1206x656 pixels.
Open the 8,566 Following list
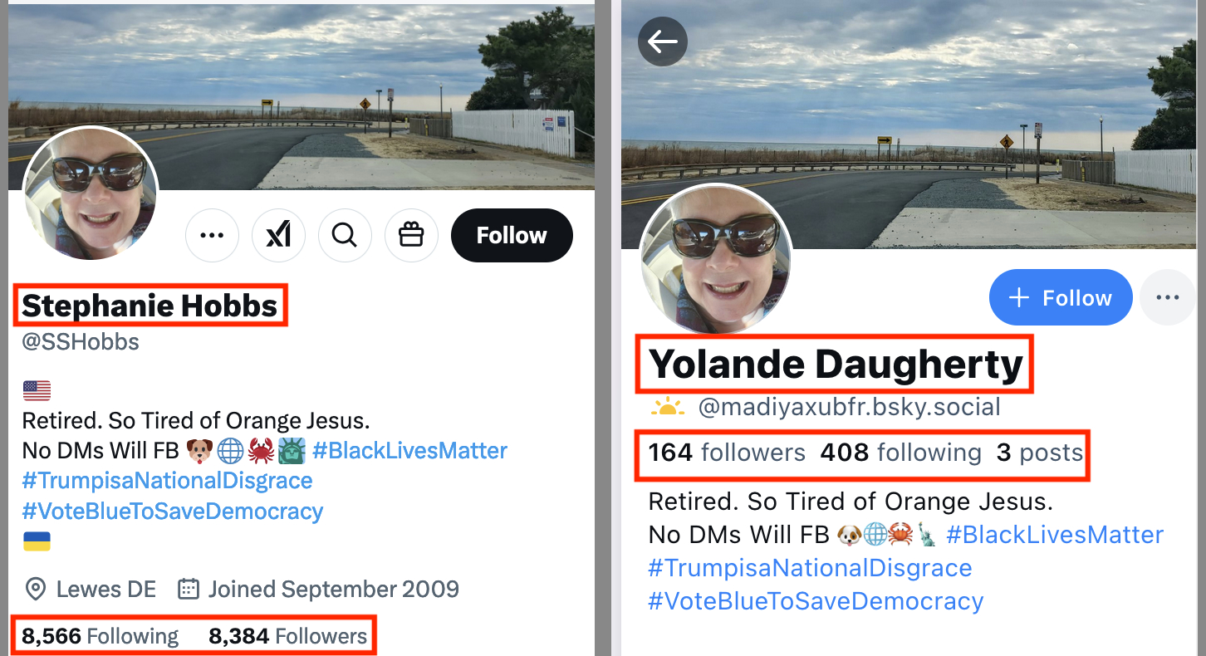tap(100, 636)
